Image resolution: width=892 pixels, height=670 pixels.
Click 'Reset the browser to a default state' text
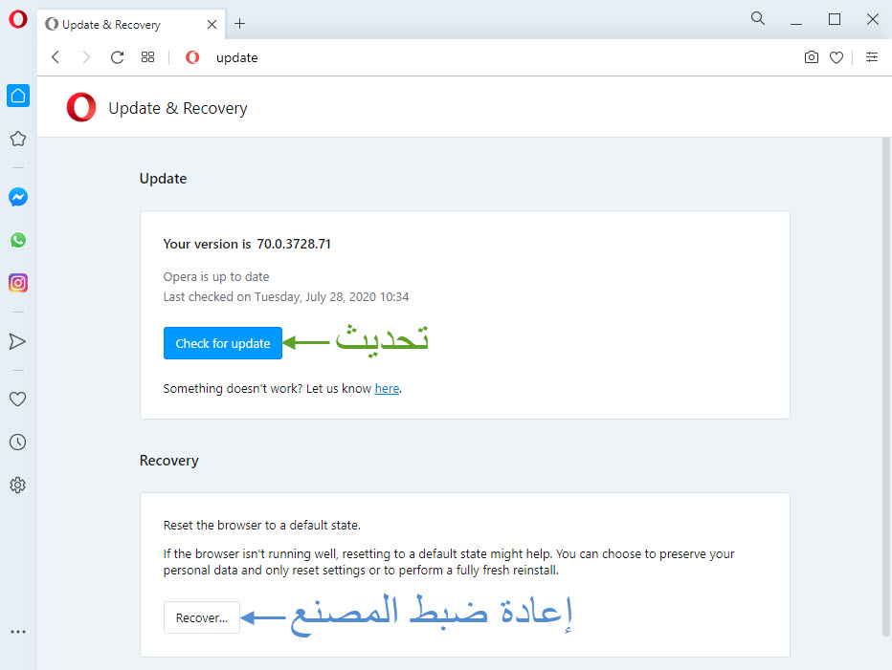tap(261, 525)
